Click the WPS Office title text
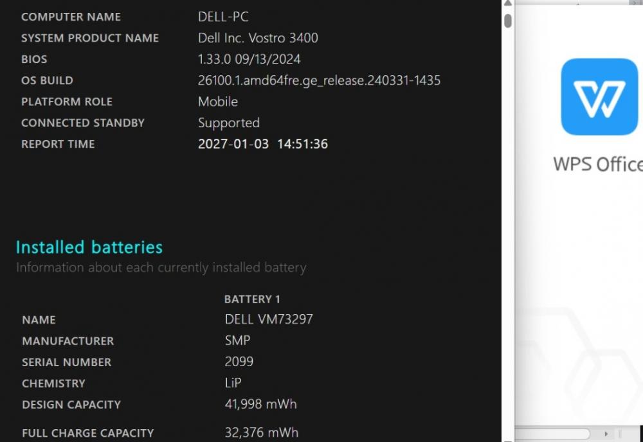Image resolution: width=643 pixels, height=442 pixels. point(598,164)
